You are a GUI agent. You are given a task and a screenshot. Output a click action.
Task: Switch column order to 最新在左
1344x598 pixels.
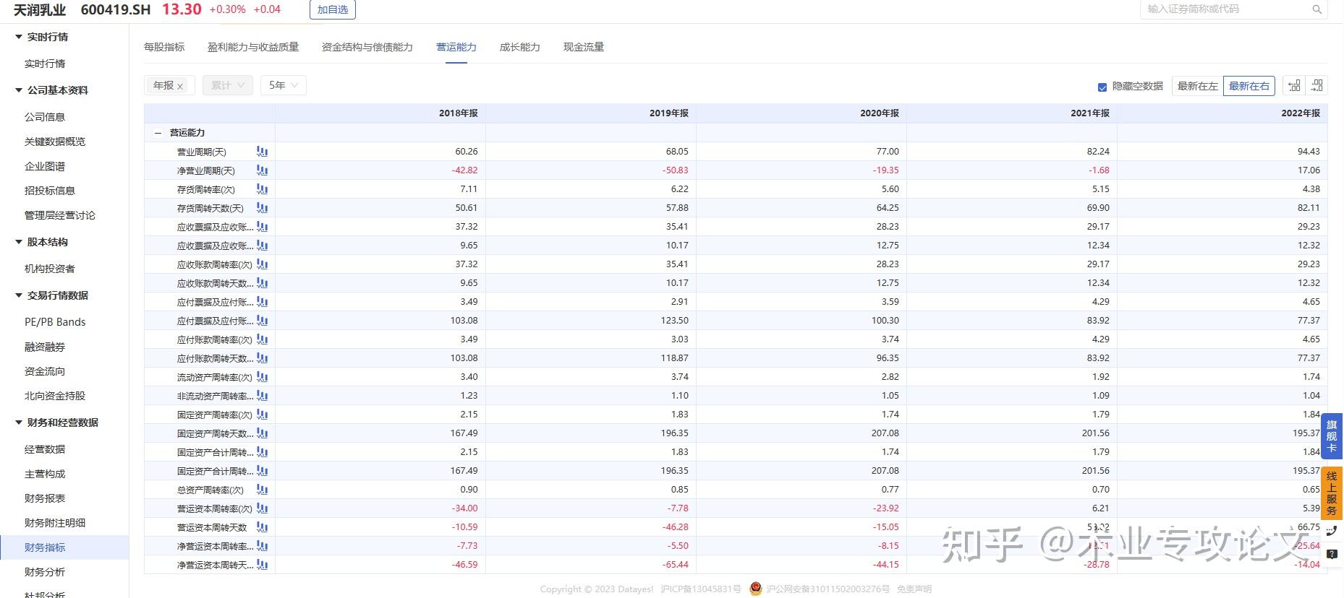click(x=1197, y=86)
